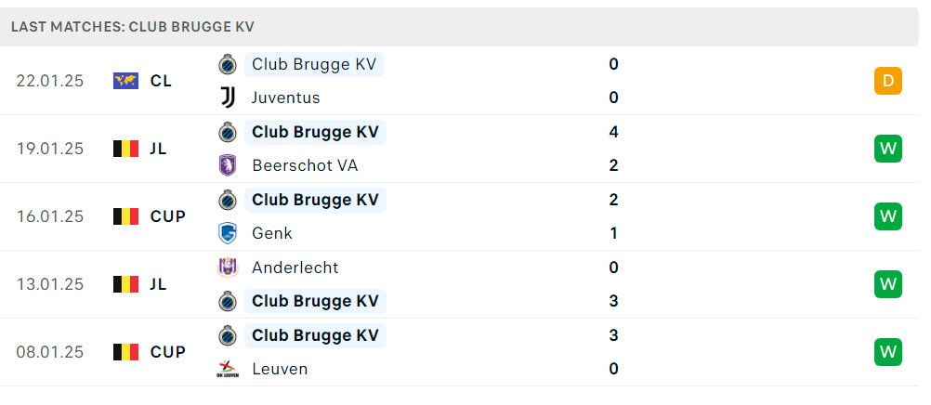This screenshot has width=931, height=405.
Task: Click the Beerschot VA crest icon
Action: click(x=228, y=165)
